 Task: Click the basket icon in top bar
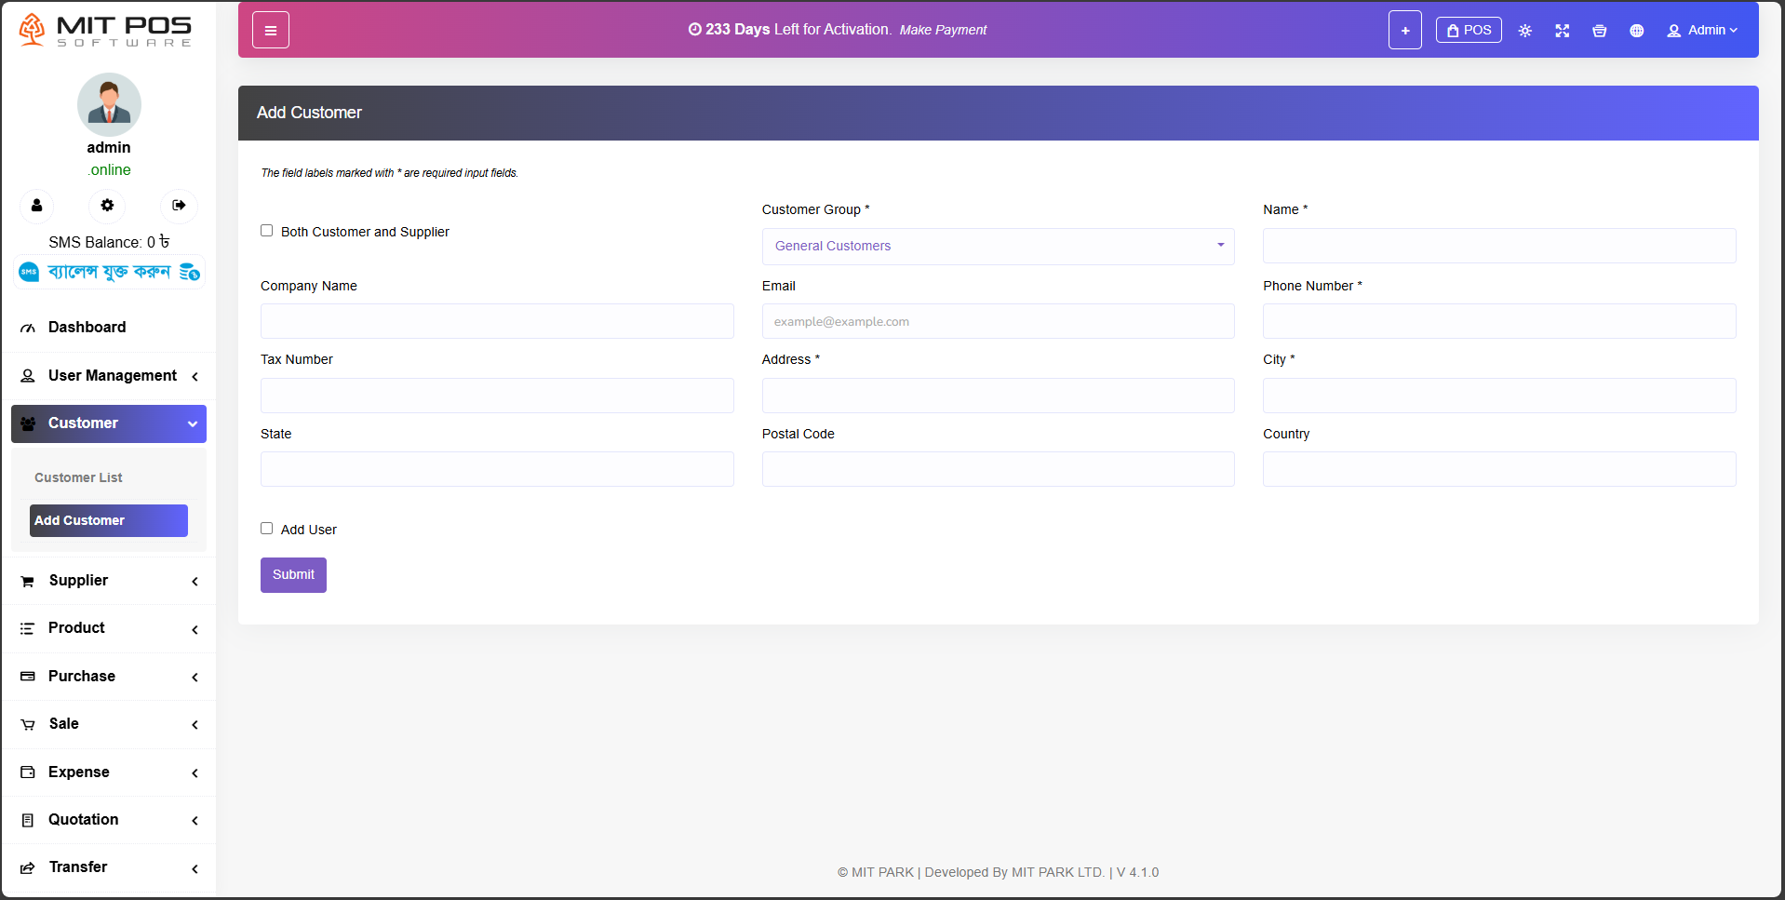(1599, 31)
